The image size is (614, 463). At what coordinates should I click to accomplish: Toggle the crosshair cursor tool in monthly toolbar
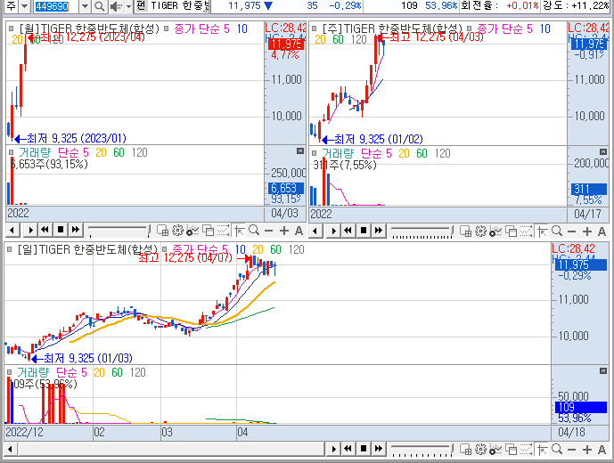(239, 231)
